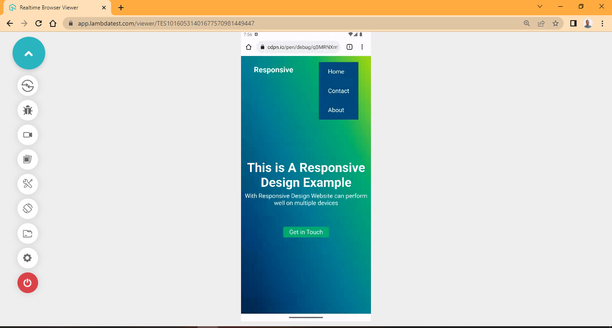Switch to the Realtime Browser Viewer tab
Image resolution: width=612 pixels, height=328 pixels.
(54, 7)
